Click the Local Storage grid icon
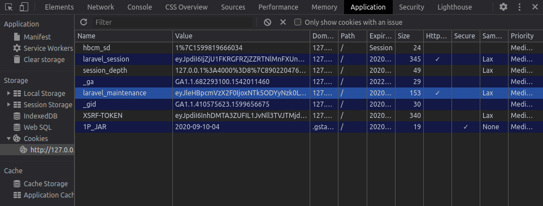This screenshot has height=206, width=543. coord(18,93)
